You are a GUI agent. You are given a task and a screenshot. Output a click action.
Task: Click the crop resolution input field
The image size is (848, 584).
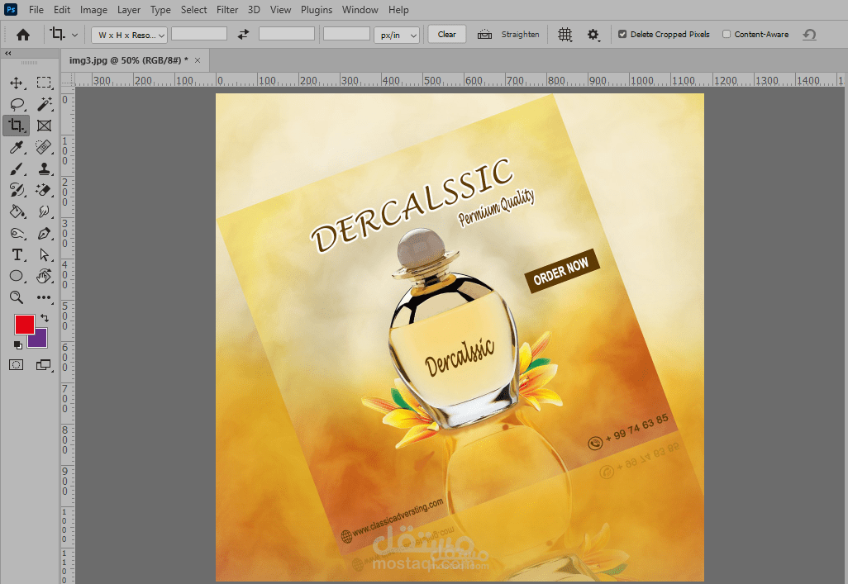(x=346, y=34)
